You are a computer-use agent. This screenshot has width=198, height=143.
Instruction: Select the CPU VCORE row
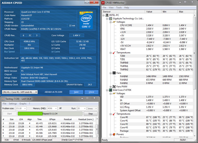[x=156, y=25]
